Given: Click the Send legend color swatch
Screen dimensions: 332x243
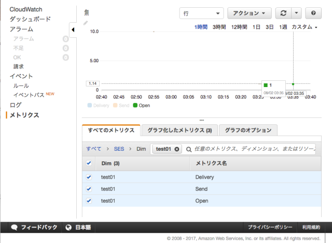Looking at the screenshot, I should pyautogui.click(x=115, y=105).
